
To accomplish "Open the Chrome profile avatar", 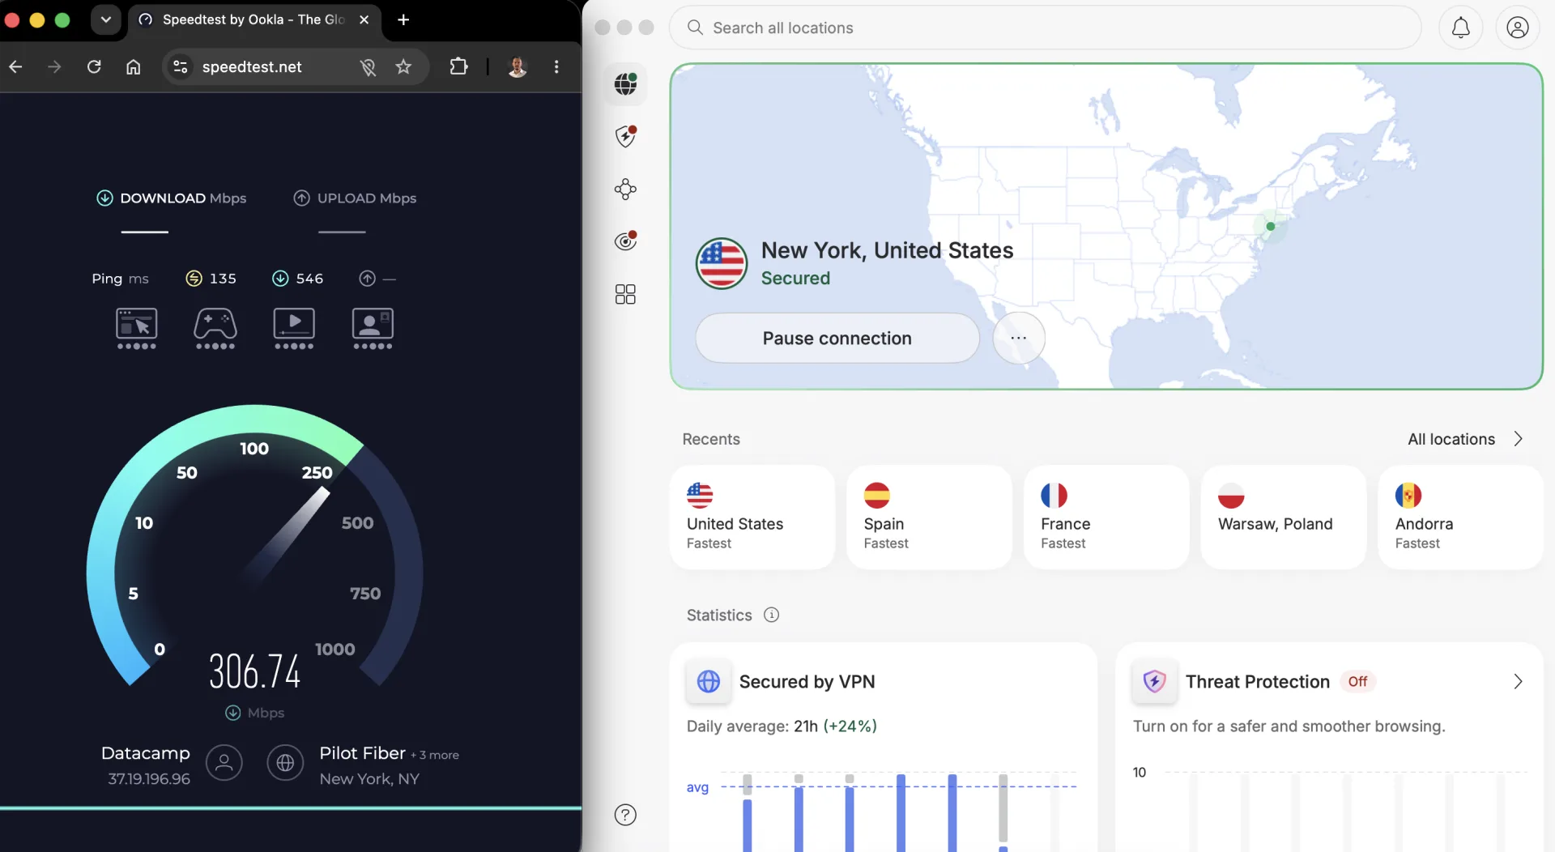I will pyautogui.click(x=518, y=66).
